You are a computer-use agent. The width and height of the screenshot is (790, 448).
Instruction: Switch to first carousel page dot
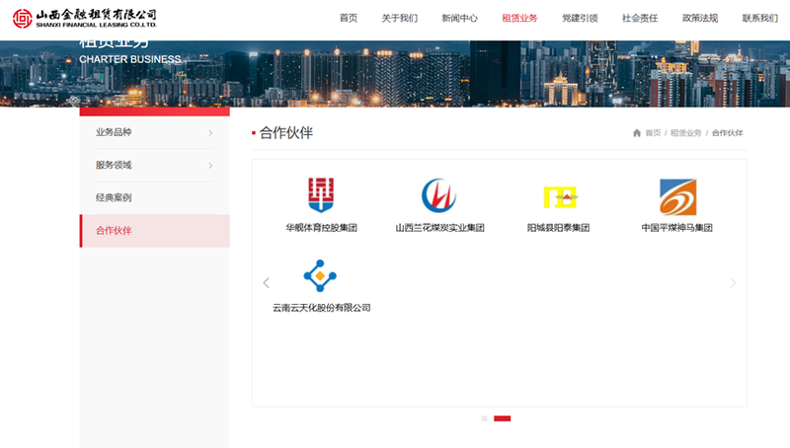(x=485, y=418)
